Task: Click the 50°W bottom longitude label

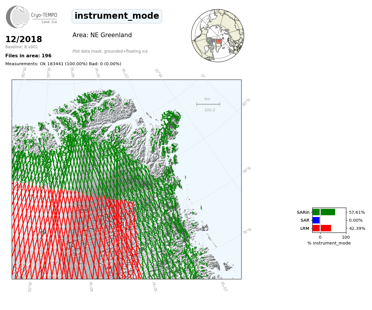Action: [30, 287]
